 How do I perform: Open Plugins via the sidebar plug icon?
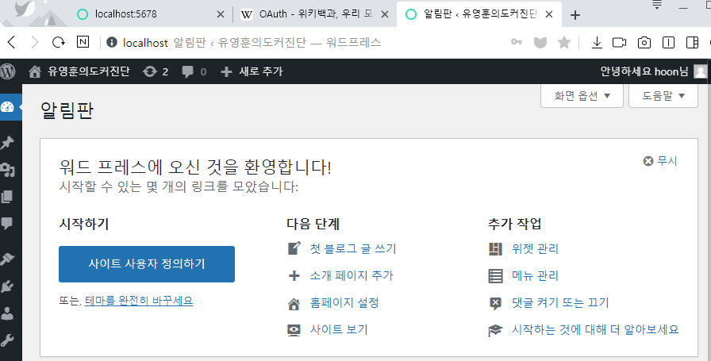(x=7, y=286)
